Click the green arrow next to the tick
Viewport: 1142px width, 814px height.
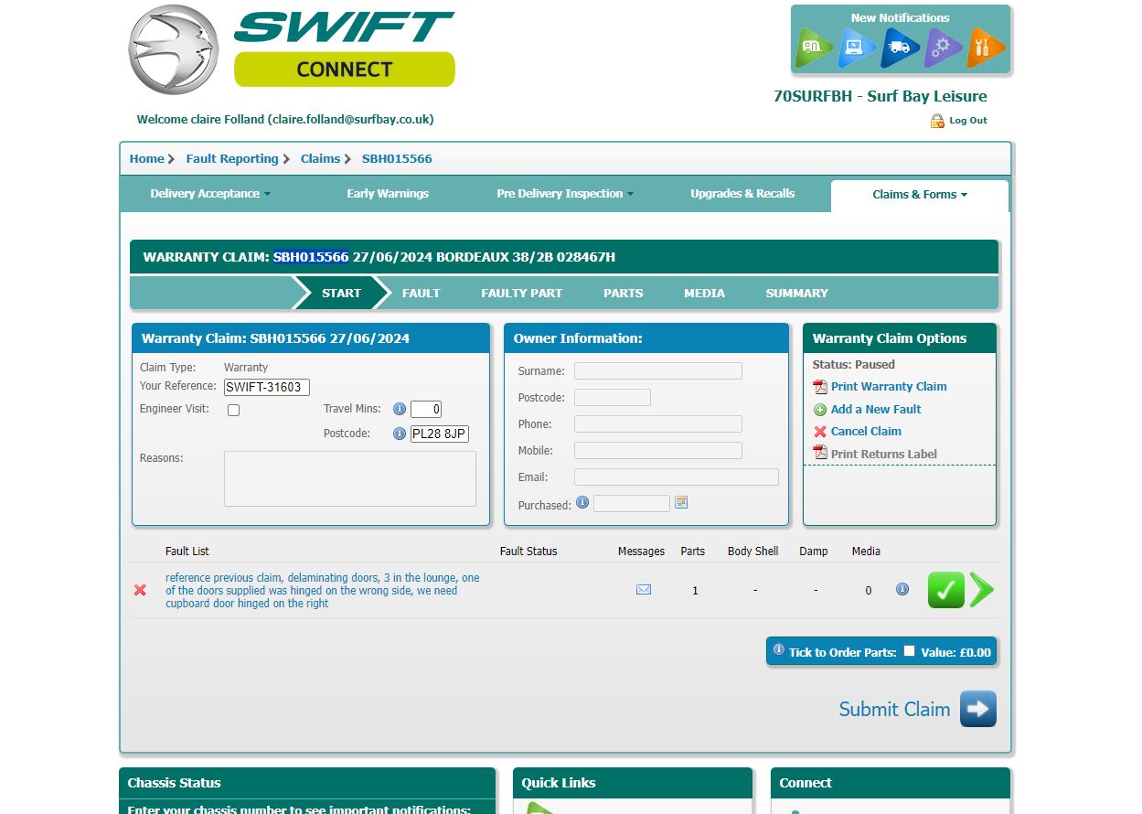(982, 590)
